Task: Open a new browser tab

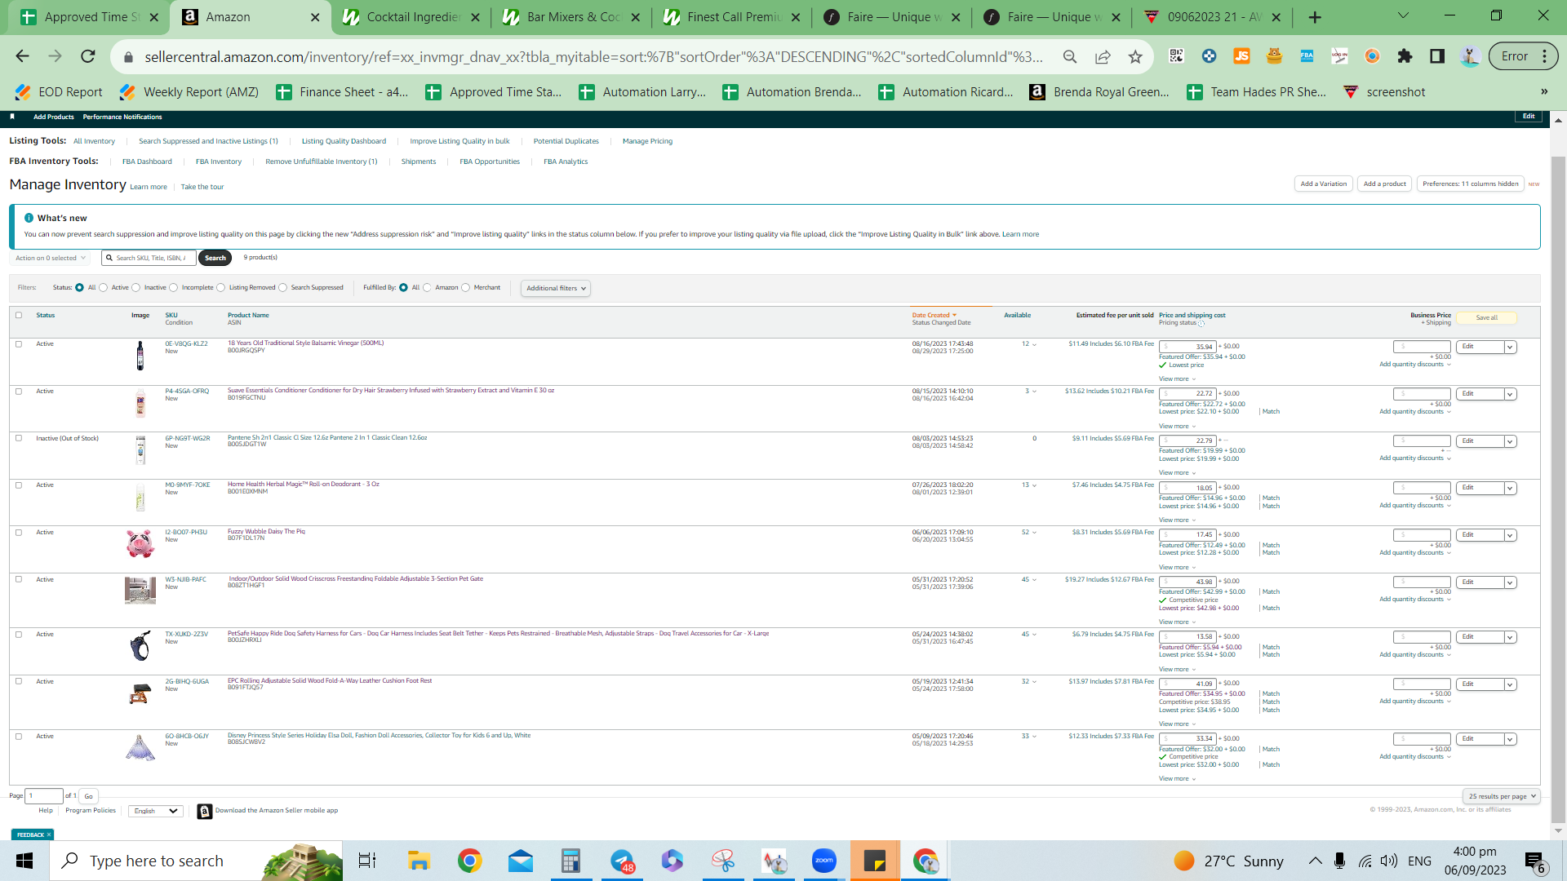Action: pos(1315,17)
